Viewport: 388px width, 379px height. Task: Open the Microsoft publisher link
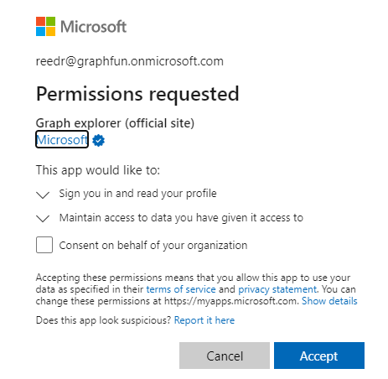tap(62, 139)
